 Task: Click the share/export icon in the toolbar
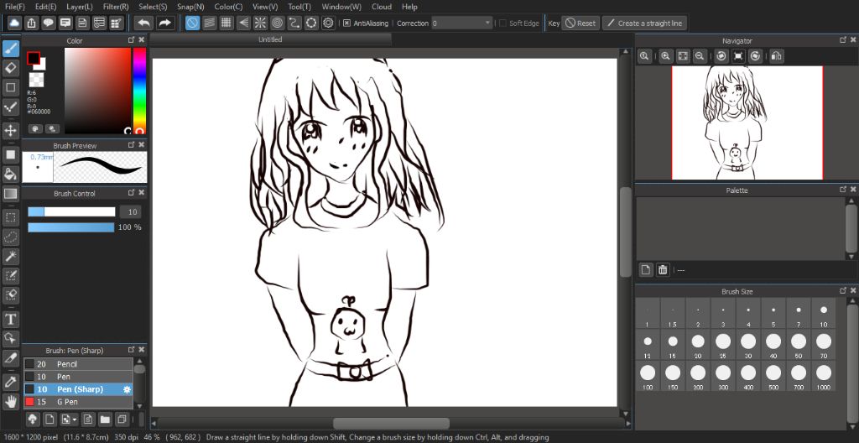point(32,23)
